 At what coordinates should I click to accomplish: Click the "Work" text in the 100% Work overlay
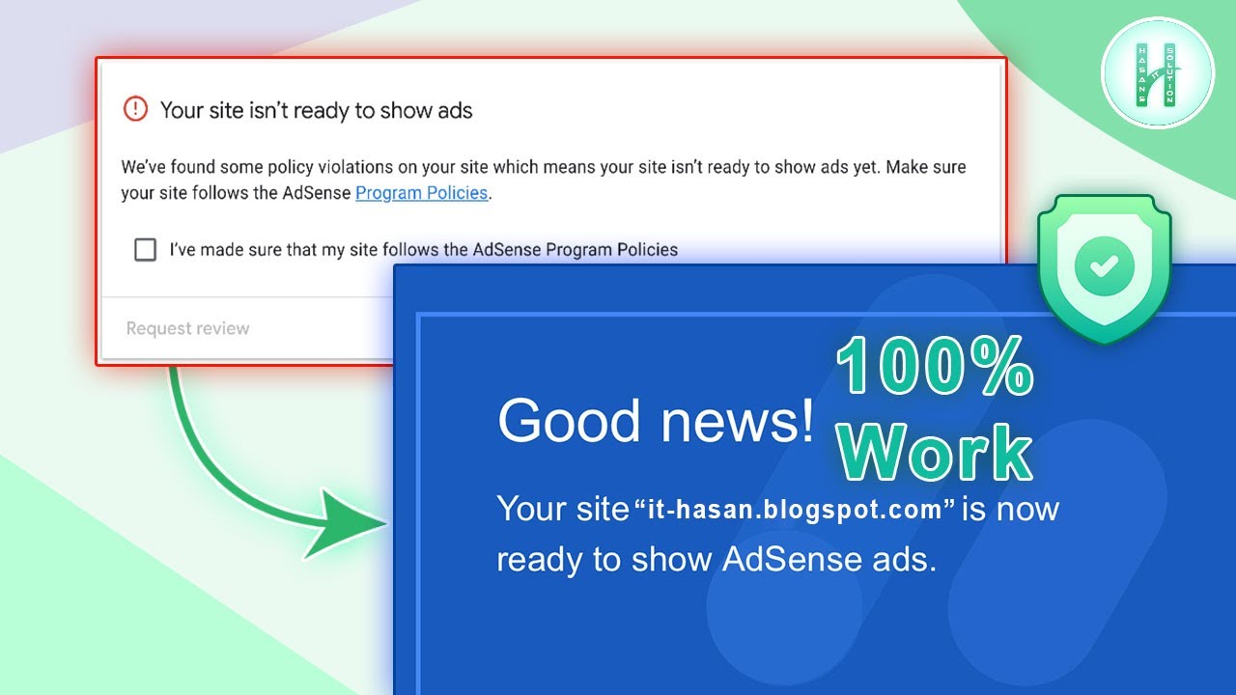[935, 452]
